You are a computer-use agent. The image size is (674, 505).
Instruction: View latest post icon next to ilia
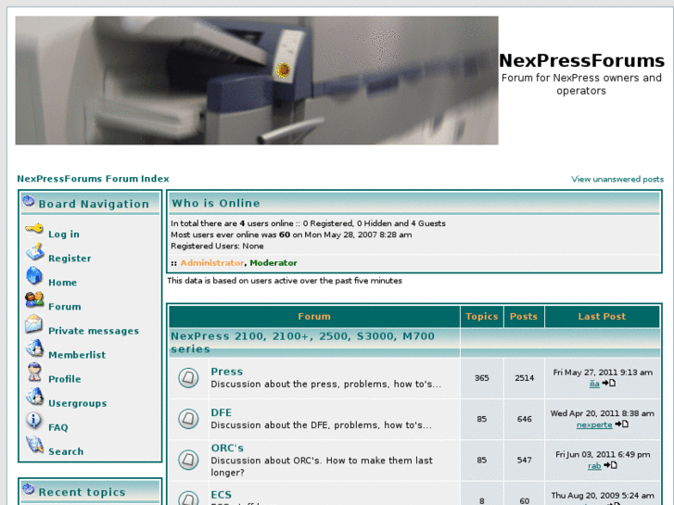[x=609, y=383]
